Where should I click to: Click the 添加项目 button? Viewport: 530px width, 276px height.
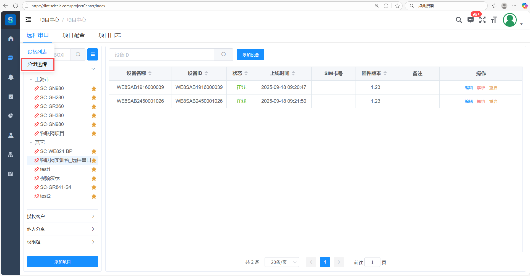click(62, 262)
